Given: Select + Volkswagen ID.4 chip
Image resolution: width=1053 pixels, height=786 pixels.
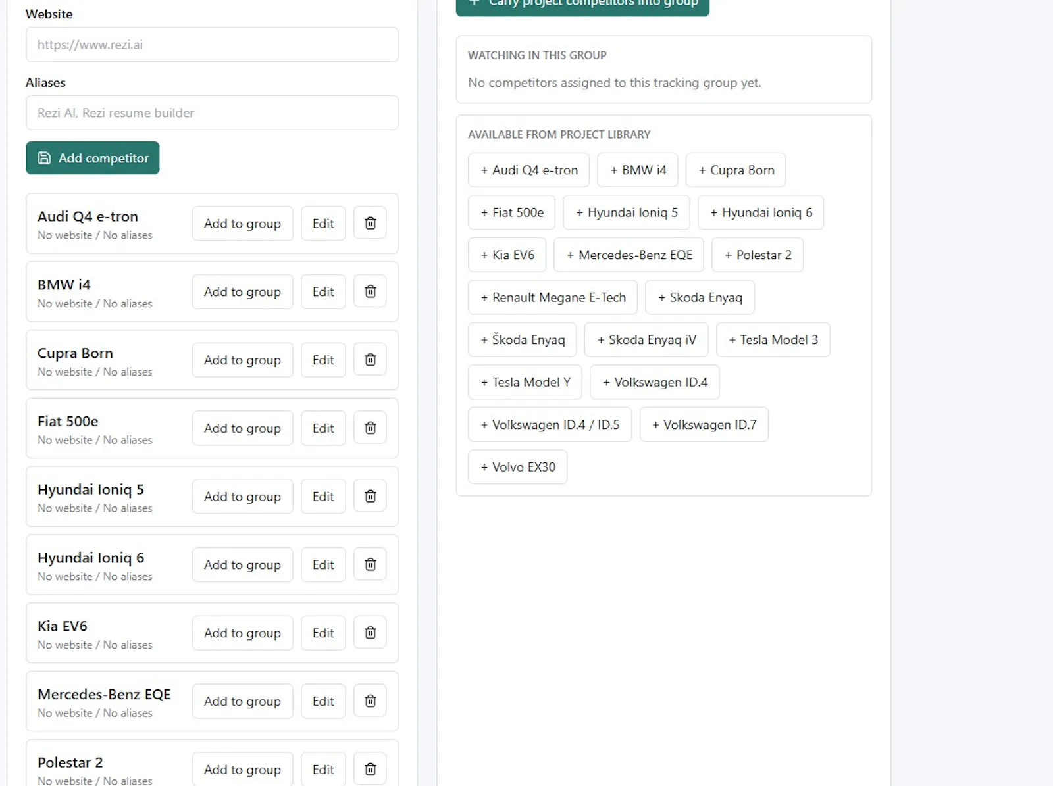Looking at the screenshot, I should (x=654, y=382).
